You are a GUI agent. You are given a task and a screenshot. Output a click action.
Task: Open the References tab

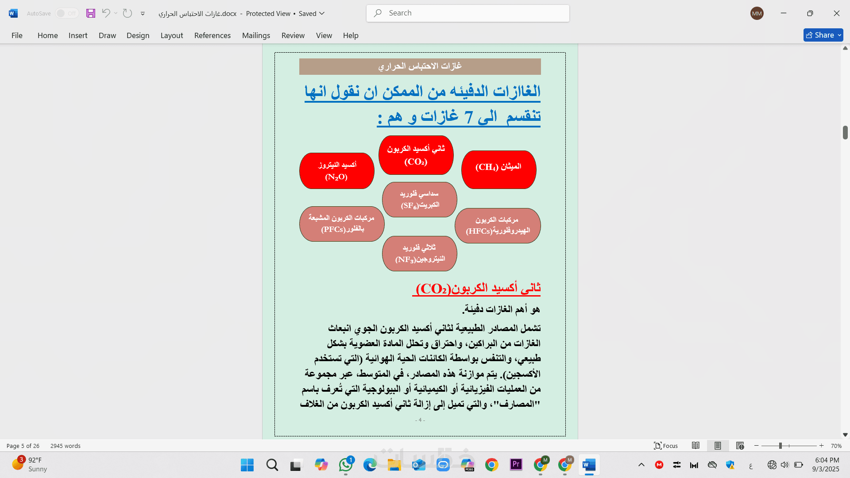(x=212, y=35)
